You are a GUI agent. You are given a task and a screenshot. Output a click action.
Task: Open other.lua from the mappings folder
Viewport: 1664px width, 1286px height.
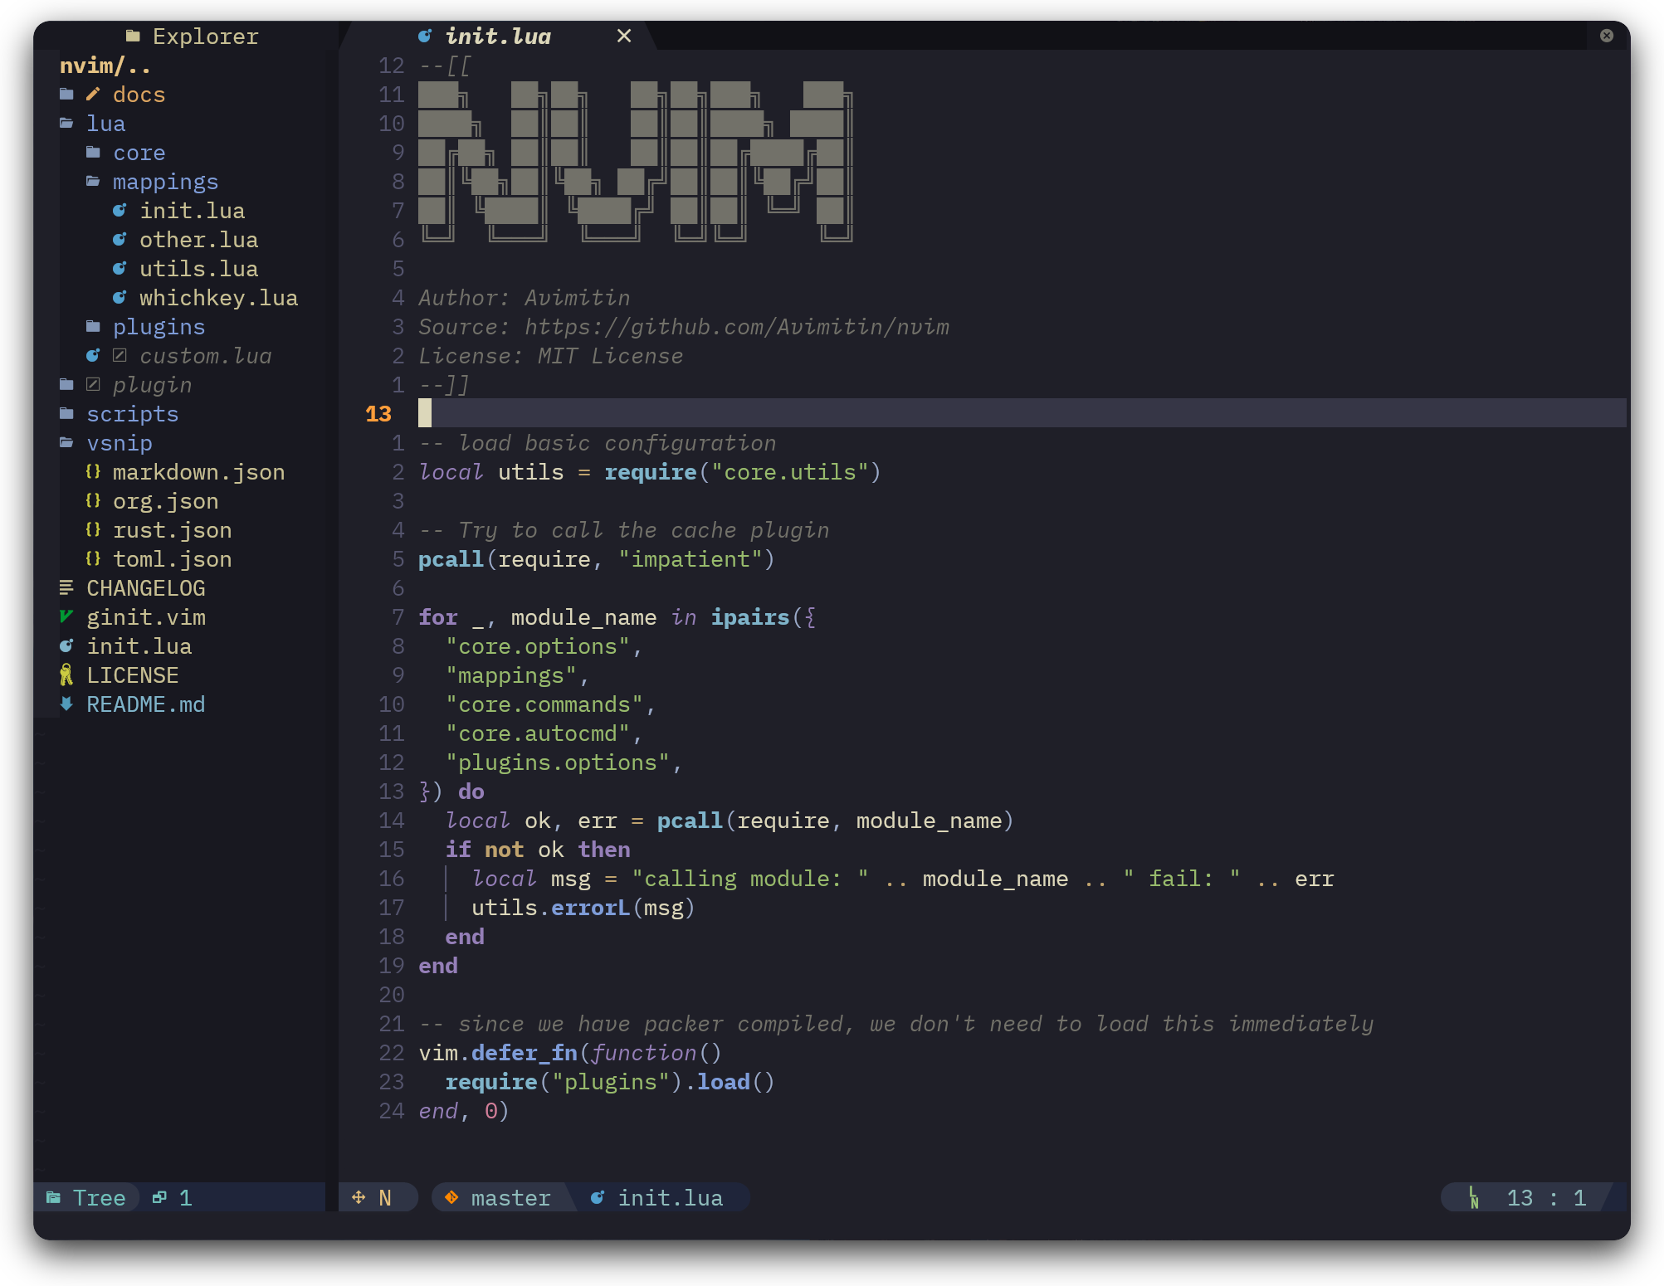click(198, 240)
